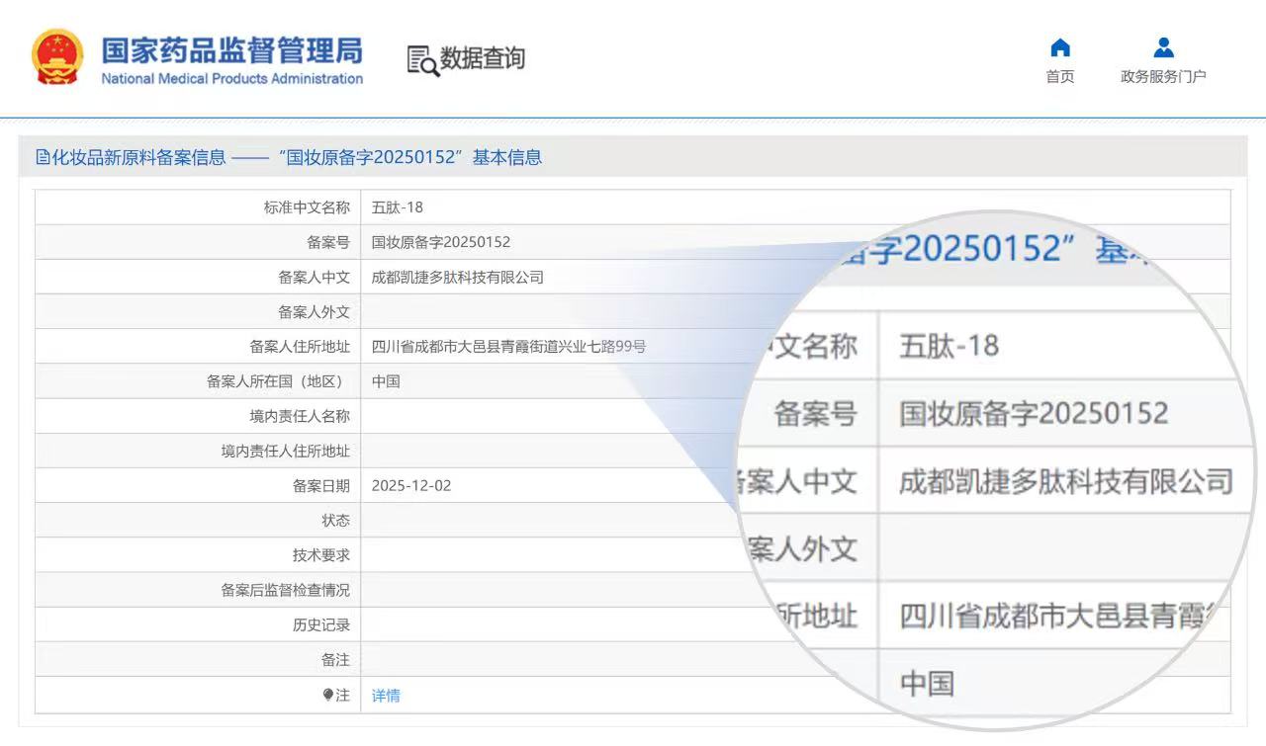The height and width of the screenshot is (746, 1266).
Task: Click the pin icon beside 注
Action: (x=328, y=695)
